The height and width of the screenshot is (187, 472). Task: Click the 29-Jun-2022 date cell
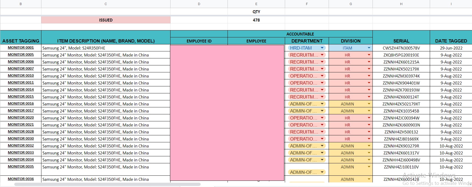(451, 48)
